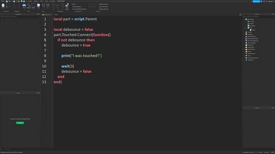Click StarterGui icon in Explorer
This screenshot has width=275, height=154.
tap(246, 45)
